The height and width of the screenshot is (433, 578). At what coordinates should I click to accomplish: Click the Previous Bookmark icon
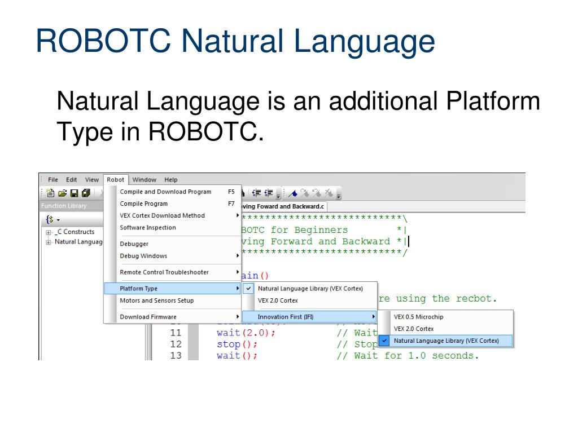coord(317,193)
